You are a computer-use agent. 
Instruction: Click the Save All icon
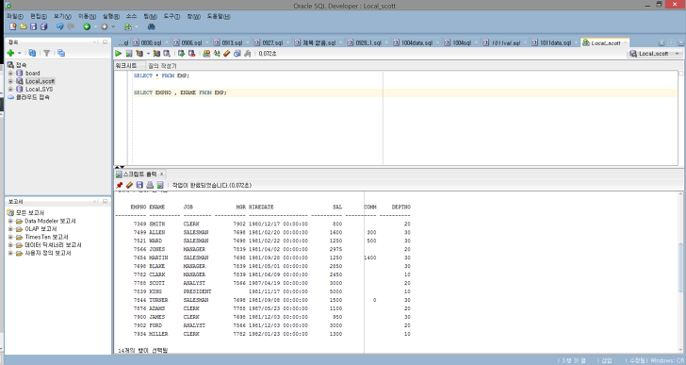pyautogui.click(x=43, y=26)
